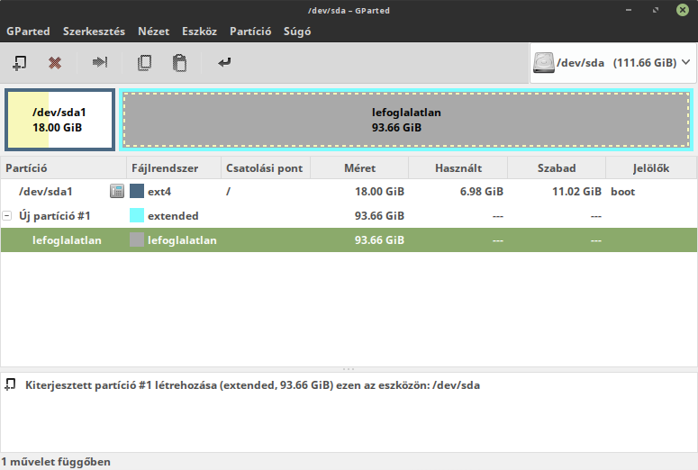
Task: Open the Eszköz menu
Action: click(199, 32)
